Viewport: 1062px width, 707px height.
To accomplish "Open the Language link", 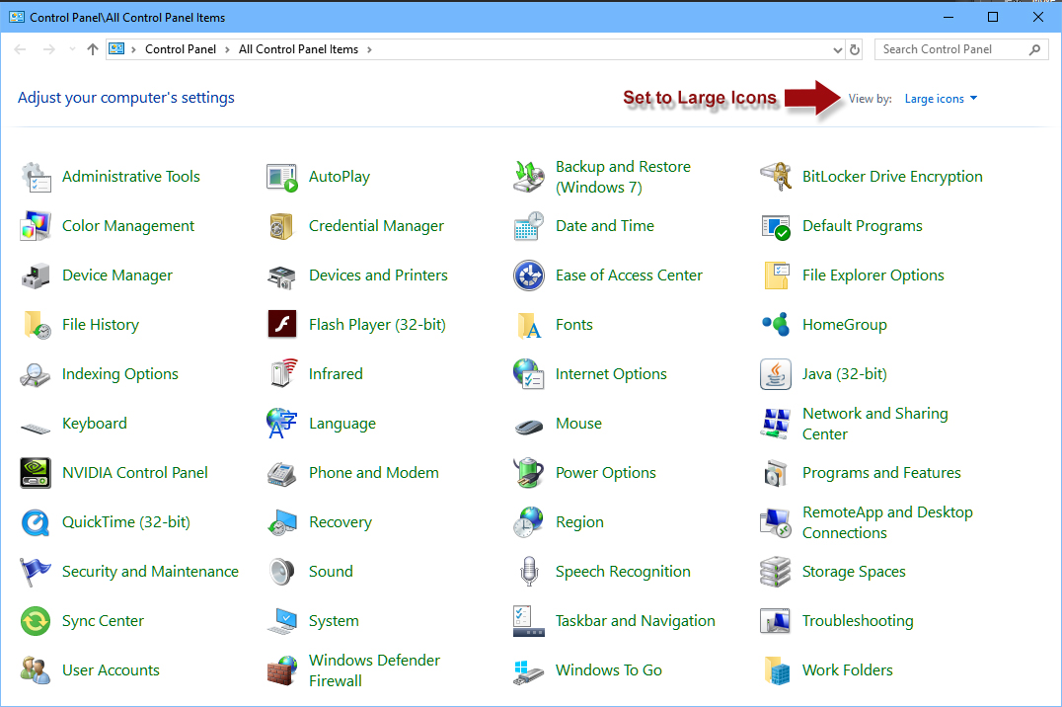I will tap(342, 425).
